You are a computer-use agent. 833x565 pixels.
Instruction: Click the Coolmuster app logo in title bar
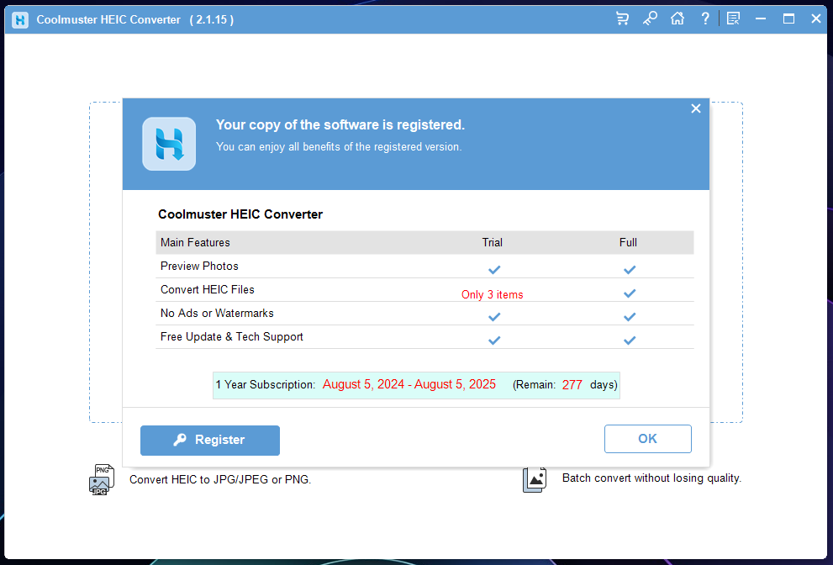pos(20,19)
